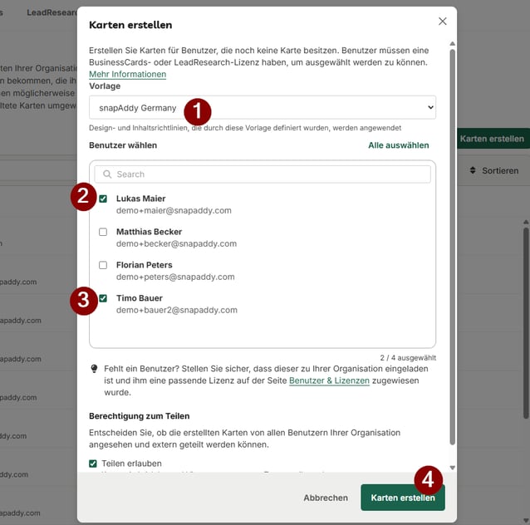Uncheck the Lukas Maier checkbox
The width and height of the screenshot is (530, 525).
point(103,199)
